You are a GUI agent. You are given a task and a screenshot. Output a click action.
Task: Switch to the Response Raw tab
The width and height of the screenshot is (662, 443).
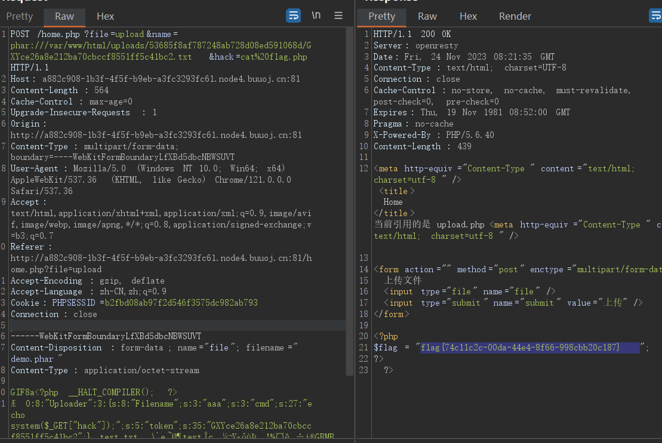[427, 17]
